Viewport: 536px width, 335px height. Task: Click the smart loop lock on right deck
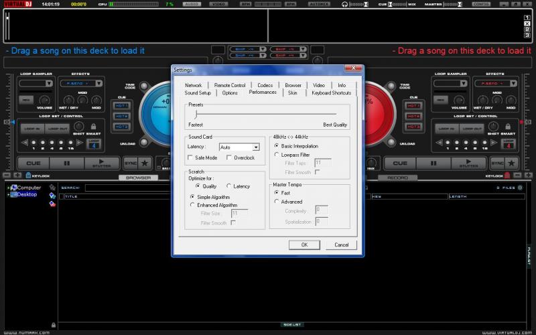[508, 127]
